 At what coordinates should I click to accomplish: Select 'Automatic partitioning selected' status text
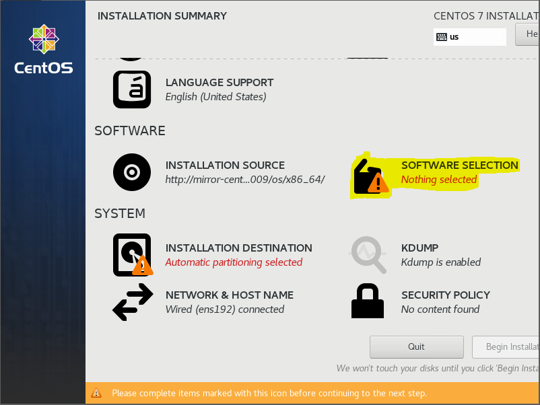point(234,262)
